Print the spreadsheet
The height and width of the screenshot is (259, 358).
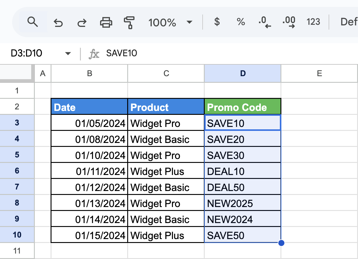point(106,22)
